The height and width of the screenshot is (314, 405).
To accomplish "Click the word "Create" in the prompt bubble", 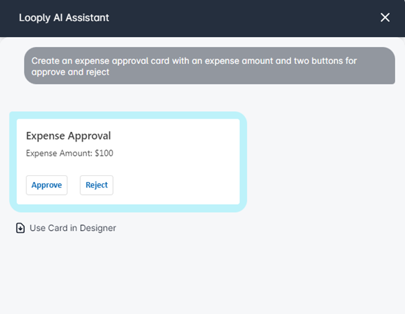I will (x=46, y=61).
